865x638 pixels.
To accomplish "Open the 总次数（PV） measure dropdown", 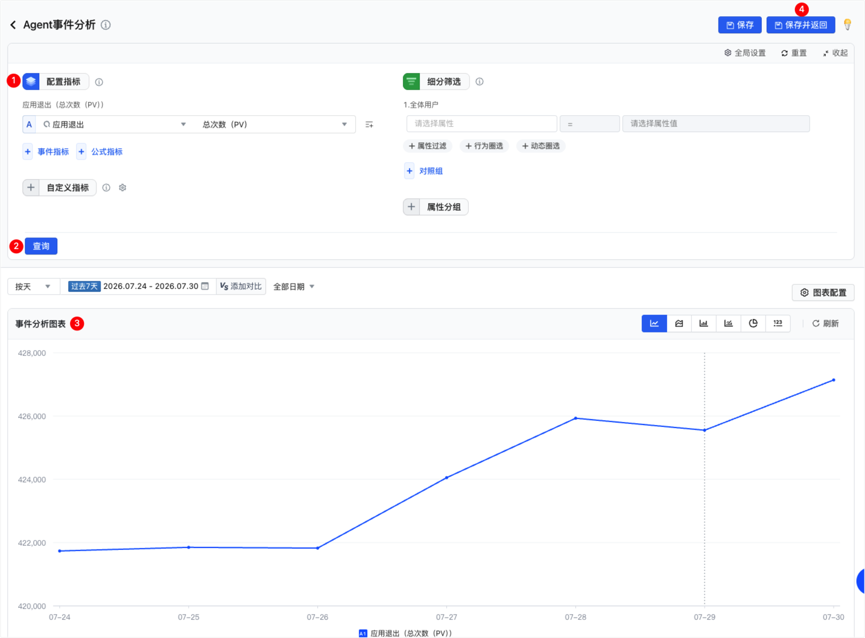I will [x=275, y=124].
